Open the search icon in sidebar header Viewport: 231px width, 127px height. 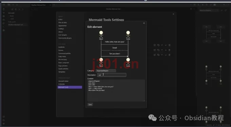point(13,5)
